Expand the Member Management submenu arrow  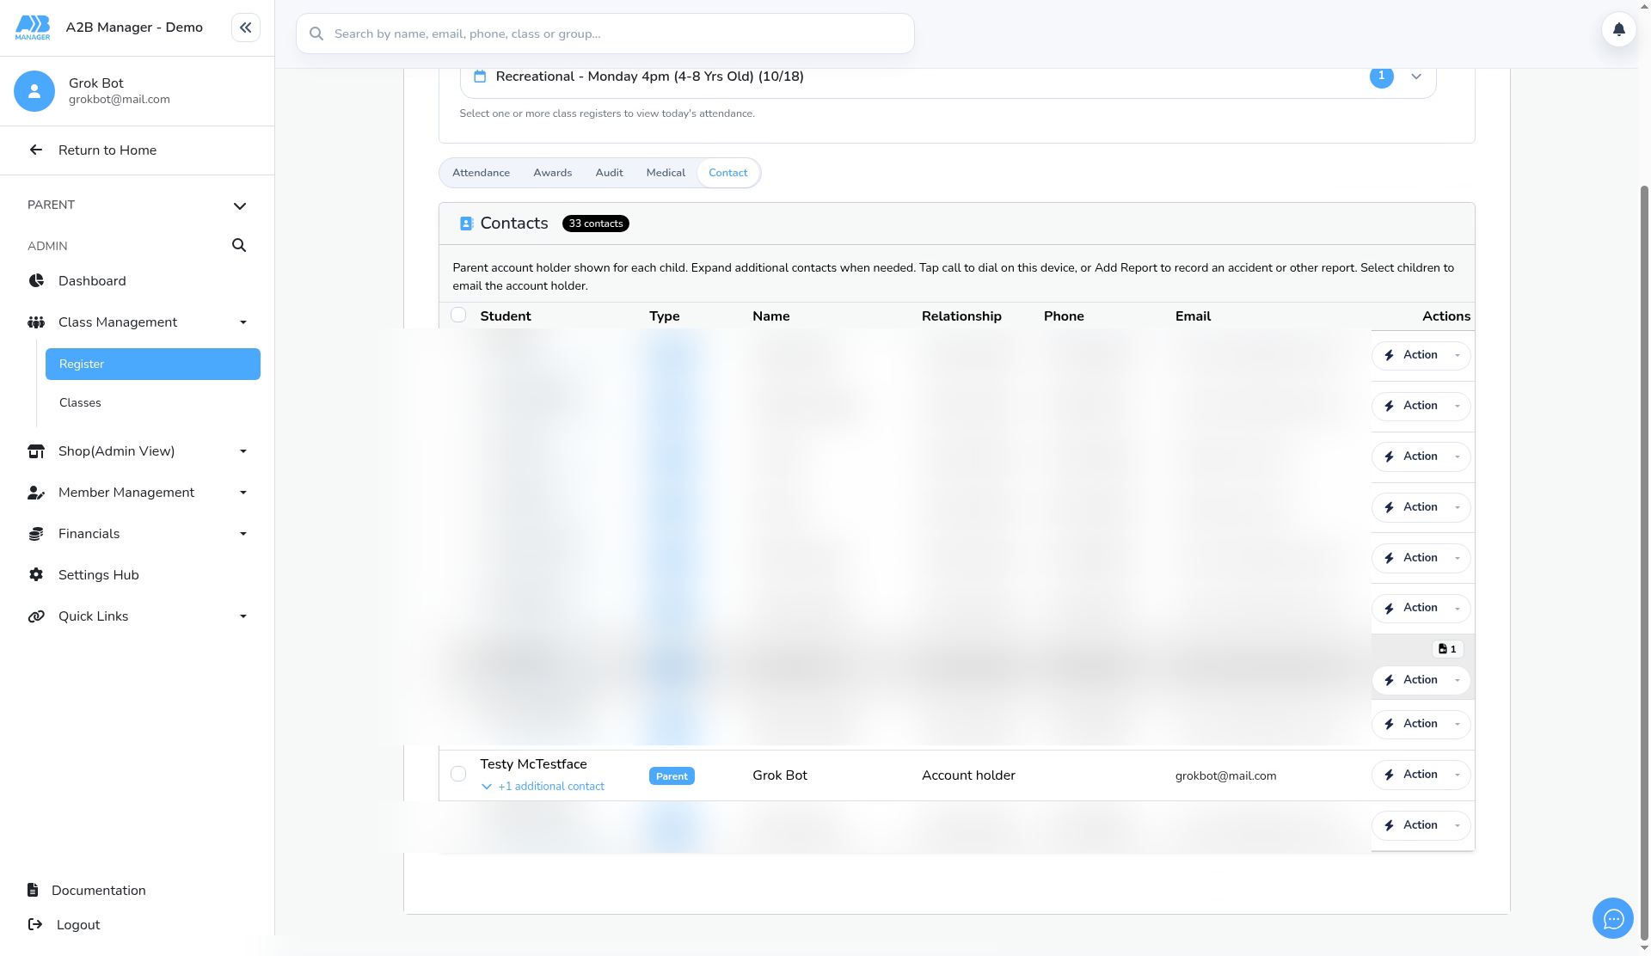pyautogui.click(x=243, y=493)
